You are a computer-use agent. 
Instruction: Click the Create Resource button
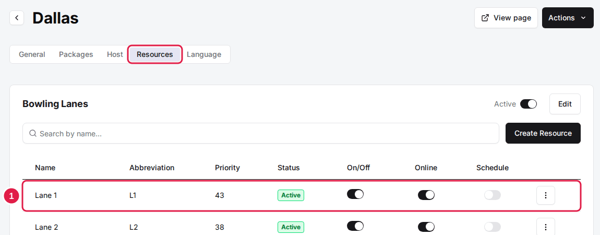pyautogui.click(x=543, y=133)
